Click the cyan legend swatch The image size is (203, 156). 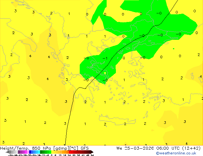point(39,152)
